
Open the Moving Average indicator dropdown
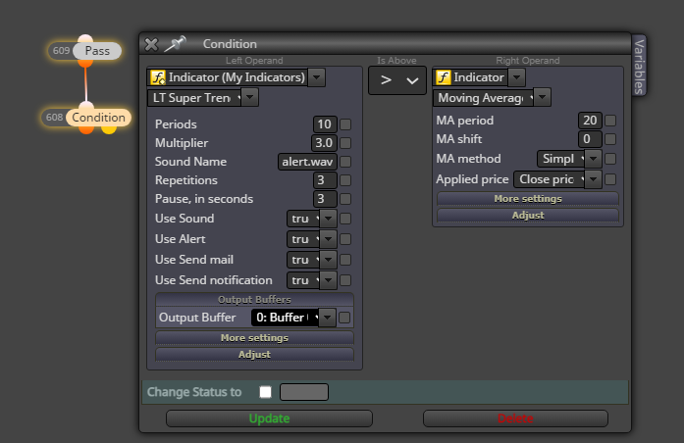point(543,98)
